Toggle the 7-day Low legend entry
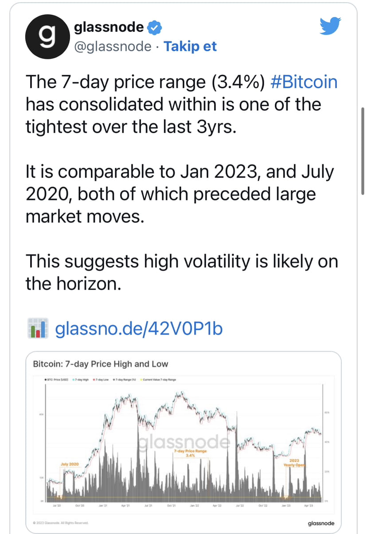Viewport: 367px width, 534px height. pyautogui.click(x=102, y=380)
